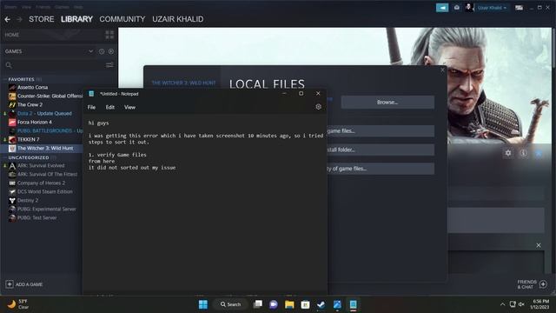Image resolution: width=556 pixels, height=313 pixels.
Task: Open the blue Steam announcements icon
Action: 442,8
